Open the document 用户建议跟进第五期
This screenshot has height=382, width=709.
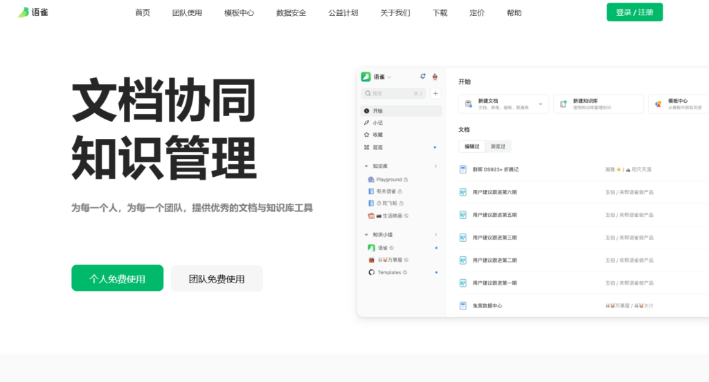[x=494, y=215]
